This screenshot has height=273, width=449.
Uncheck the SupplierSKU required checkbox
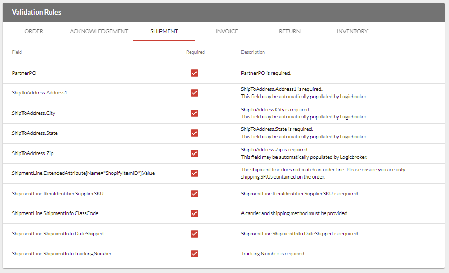coord(194,194)
